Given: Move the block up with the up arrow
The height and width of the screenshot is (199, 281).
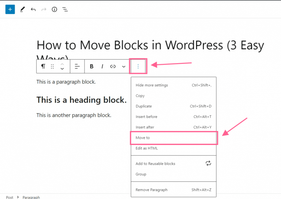Looking at the screenshot, I should 62,64.
